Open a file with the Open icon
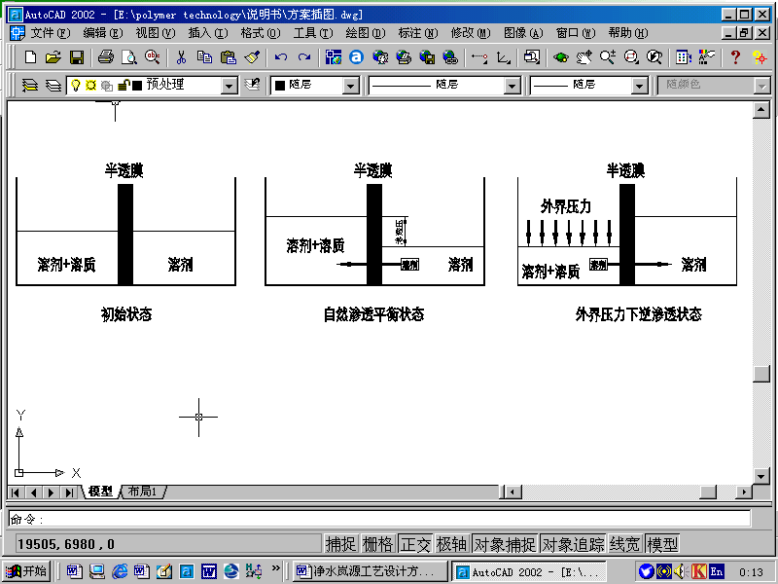The image size is (778, 584). pos(53,57)
